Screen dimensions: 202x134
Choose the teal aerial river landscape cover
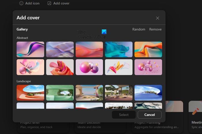pos(148,106)
